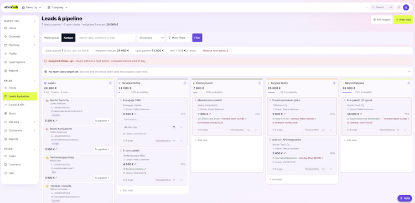415x203 pixels.
Task: Mark Add-on: API integraatiot done with checkmark
Action: point(330,169)
